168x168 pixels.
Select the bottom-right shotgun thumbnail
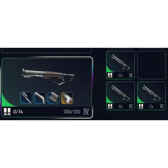click(151, 96)
